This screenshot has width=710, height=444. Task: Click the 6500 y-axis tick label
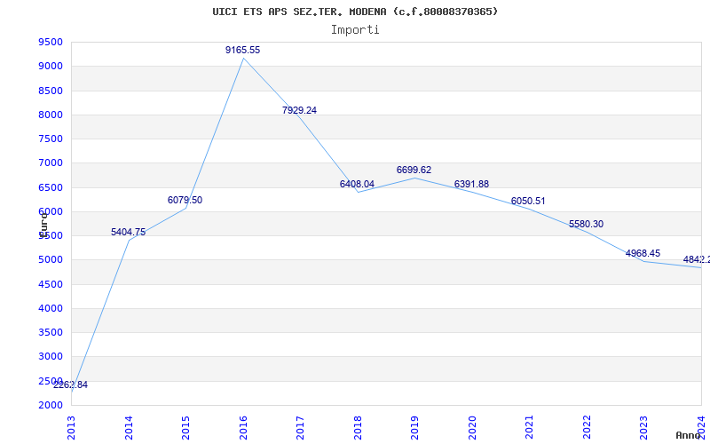point(51,187)
